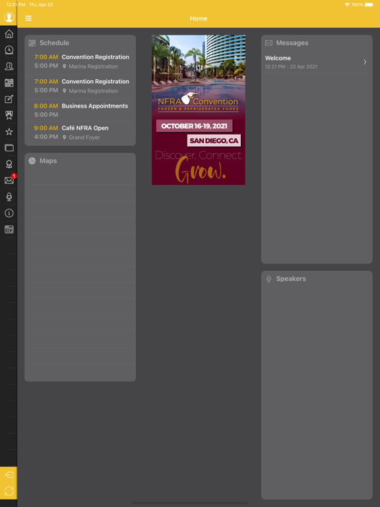The width and height of the screenshot is (380, 507).
Task: Open the info circle icon in the sidebar
Action: click(9, 213)
